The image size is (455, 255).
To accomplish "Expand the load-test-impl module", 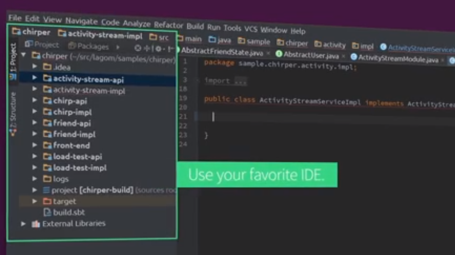I will 34,167.
